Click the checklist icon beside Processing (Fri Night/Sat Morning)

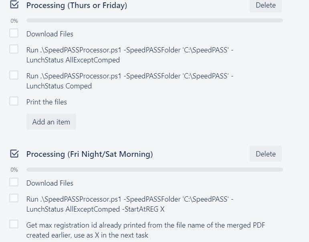click(14, 154)
